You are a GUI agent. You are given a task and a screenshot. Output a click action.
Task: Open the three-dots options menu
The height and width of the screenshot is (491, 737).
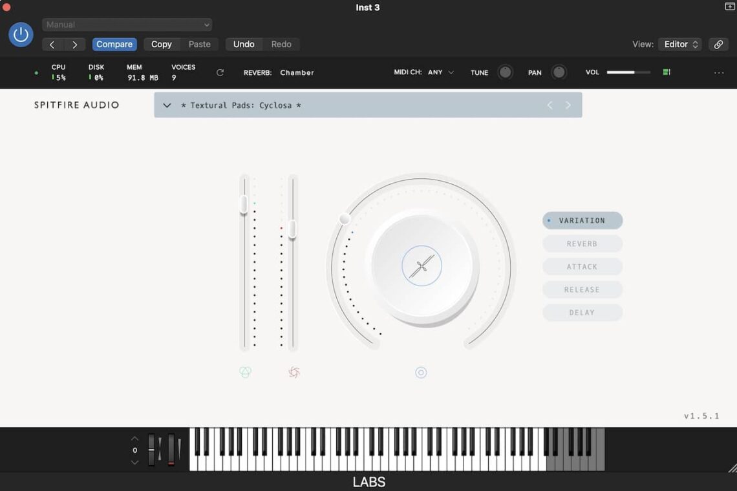pos(719,73)
